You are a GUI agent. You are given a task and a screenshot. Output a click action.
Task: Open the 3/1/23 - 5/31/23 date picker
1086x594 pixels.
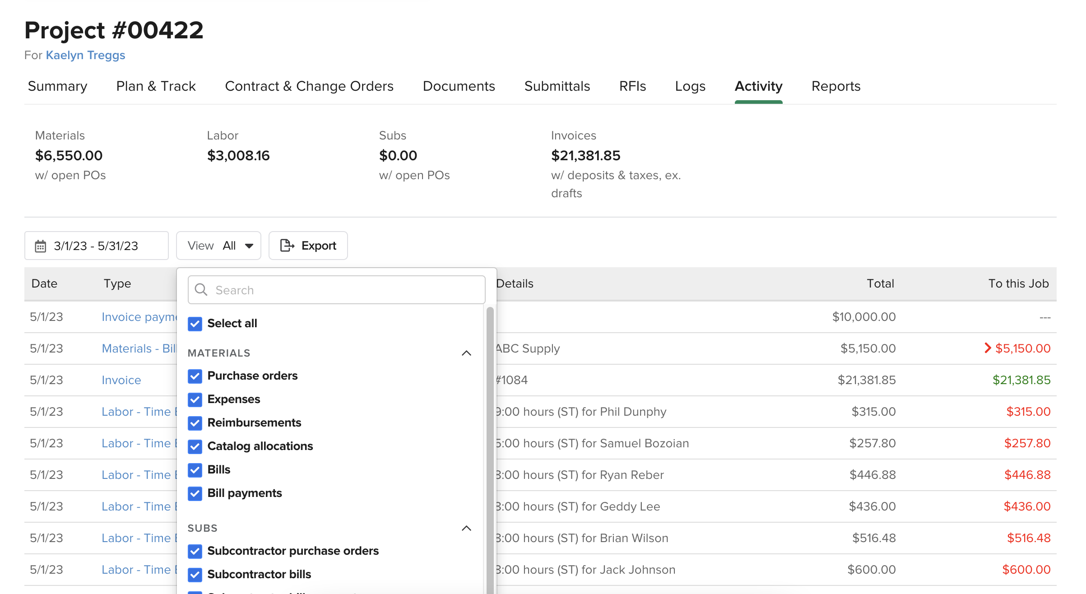coord(96,246)
